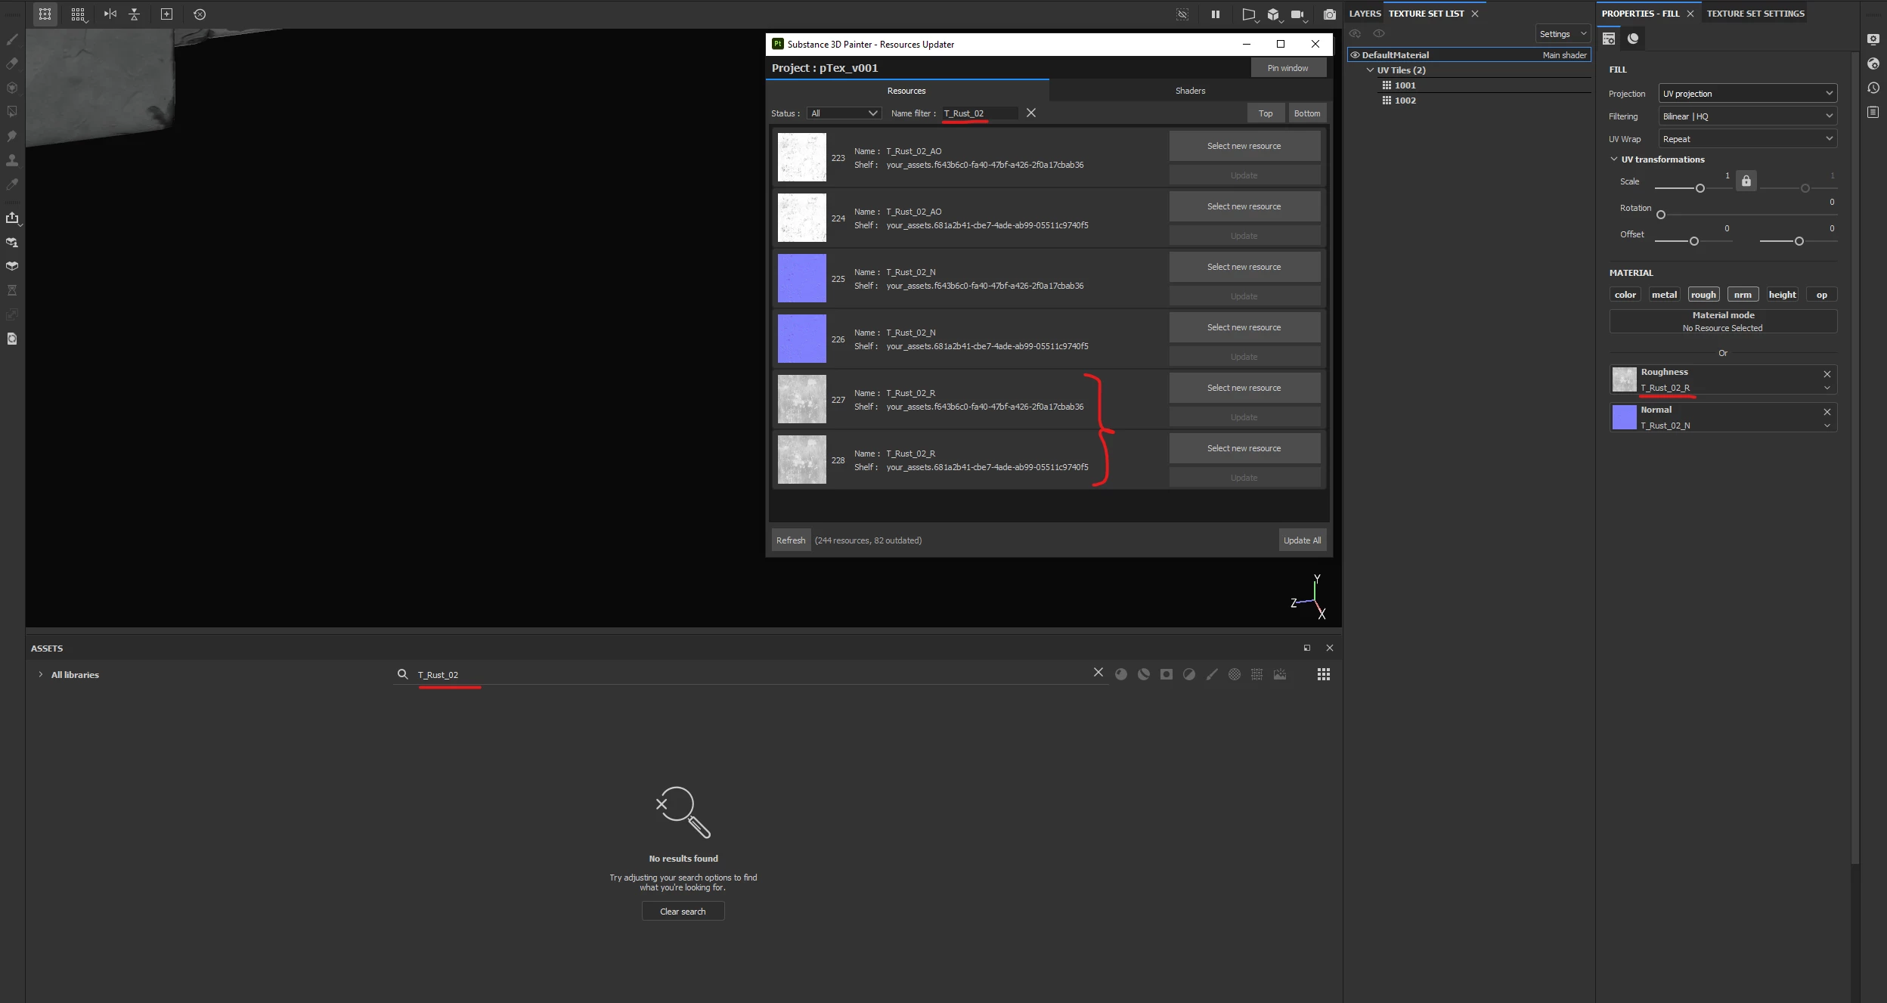1887x1003 pixels.
Task: Expand the All libraries tree
Action: (x=41, y=675)
